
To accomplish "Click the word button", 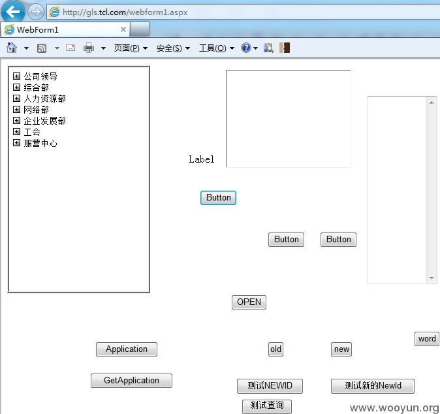I will coord(427,339).
